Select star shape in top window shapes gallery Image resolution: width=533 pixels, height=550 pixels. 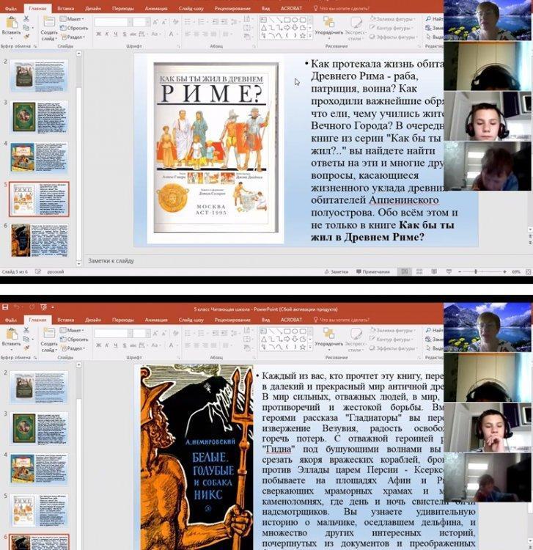click(x=303, y=35)
